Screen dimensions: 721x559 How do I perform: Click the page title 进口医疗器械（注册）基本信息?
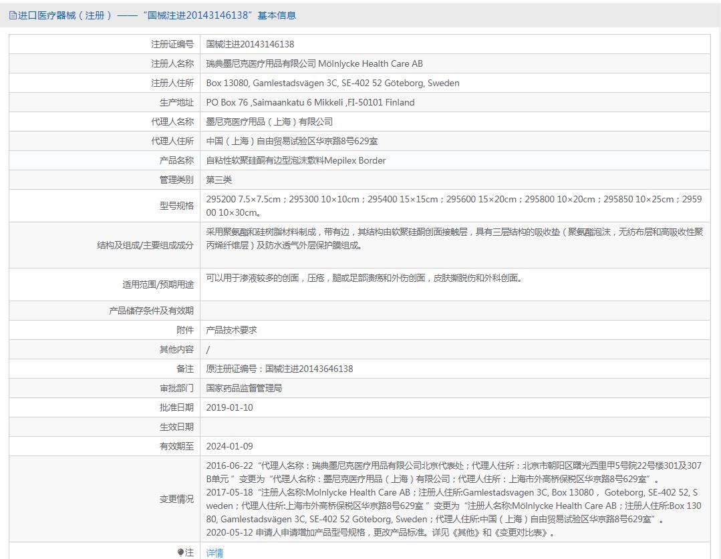click(x=157, y=15)
